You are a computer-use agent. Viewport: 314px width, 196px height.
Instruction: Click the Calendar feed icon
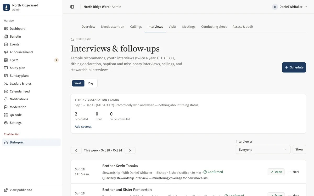[x=6, y=91]
